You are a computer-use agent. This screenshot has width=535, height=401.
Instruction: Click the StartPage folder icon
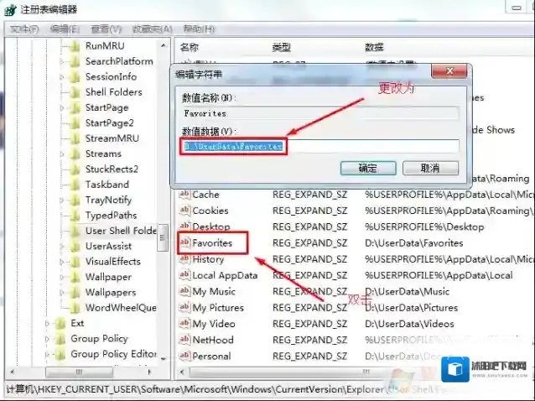pyautogui.click(x=75, y=107)
